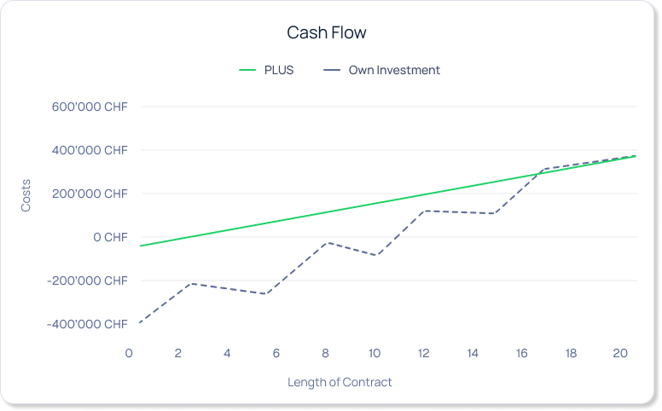
Task: Click the x-axis tick label 18
Action: [571, 353]
